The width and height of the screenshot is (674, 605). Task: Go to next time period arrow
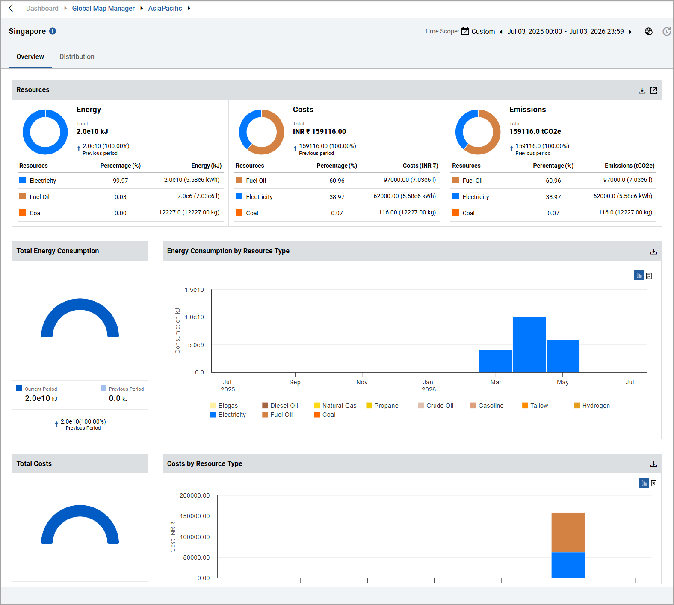[630, 32]
